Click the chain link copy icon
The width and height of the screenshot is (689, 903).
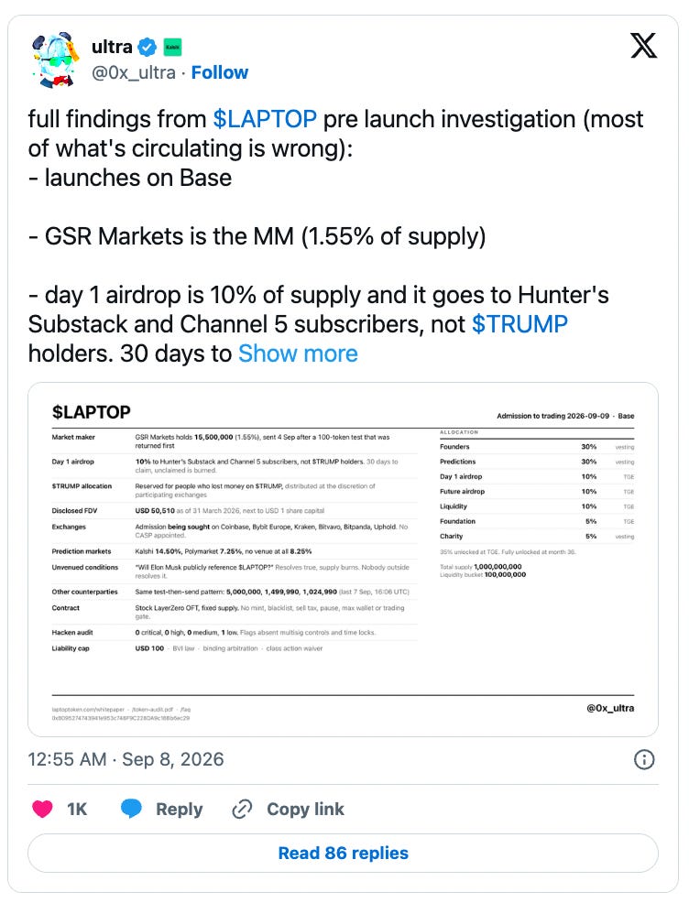pos(242,810)
